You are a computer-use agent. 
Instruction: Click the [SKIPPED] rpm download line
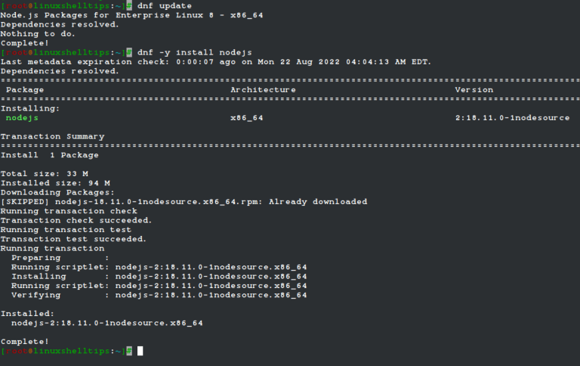click(184, 201)
